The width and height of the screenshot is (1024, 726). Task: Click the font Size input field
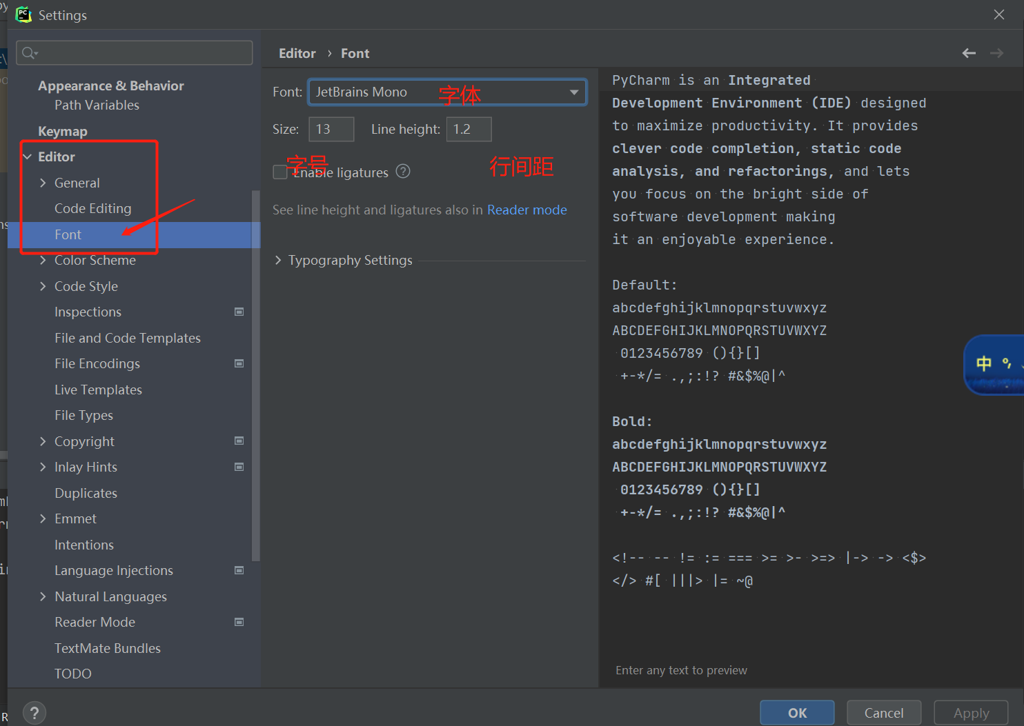[x=331, y=129]
